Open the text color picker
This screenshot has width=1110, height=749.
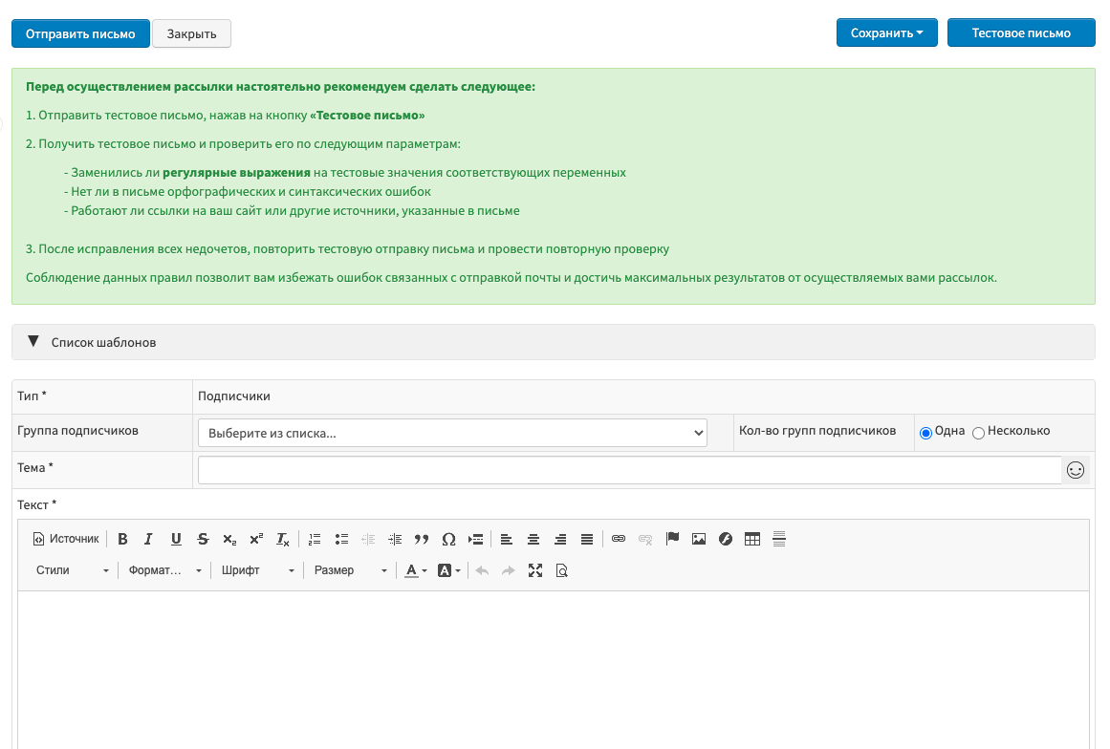(415, 570)
